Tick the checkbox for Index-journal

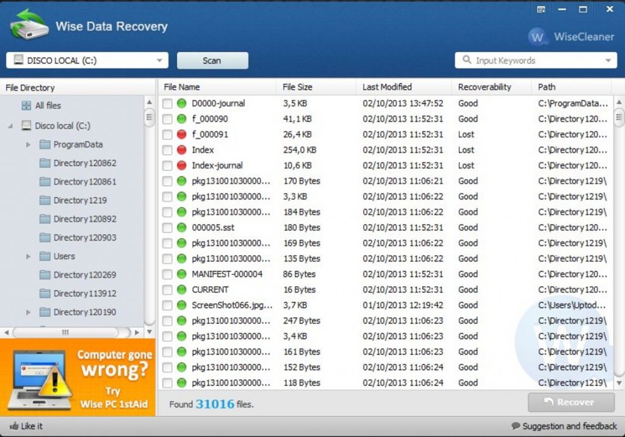[x=167, y=166]
